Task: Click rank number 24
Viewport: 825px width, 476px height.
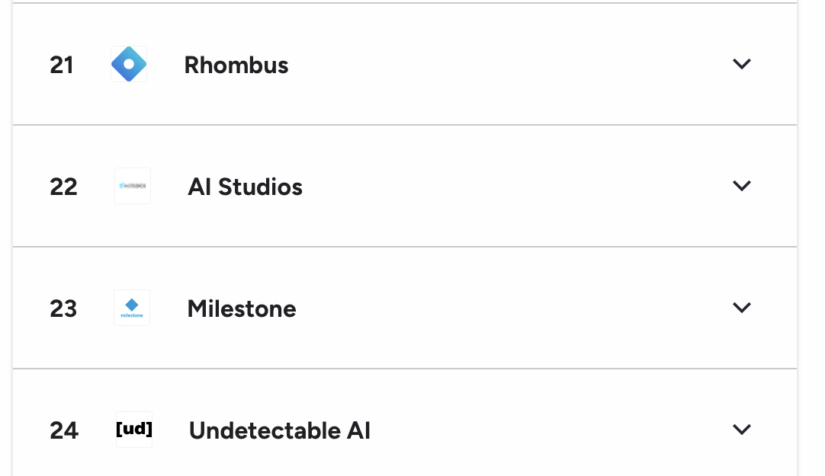Action: tap(64, 430)
